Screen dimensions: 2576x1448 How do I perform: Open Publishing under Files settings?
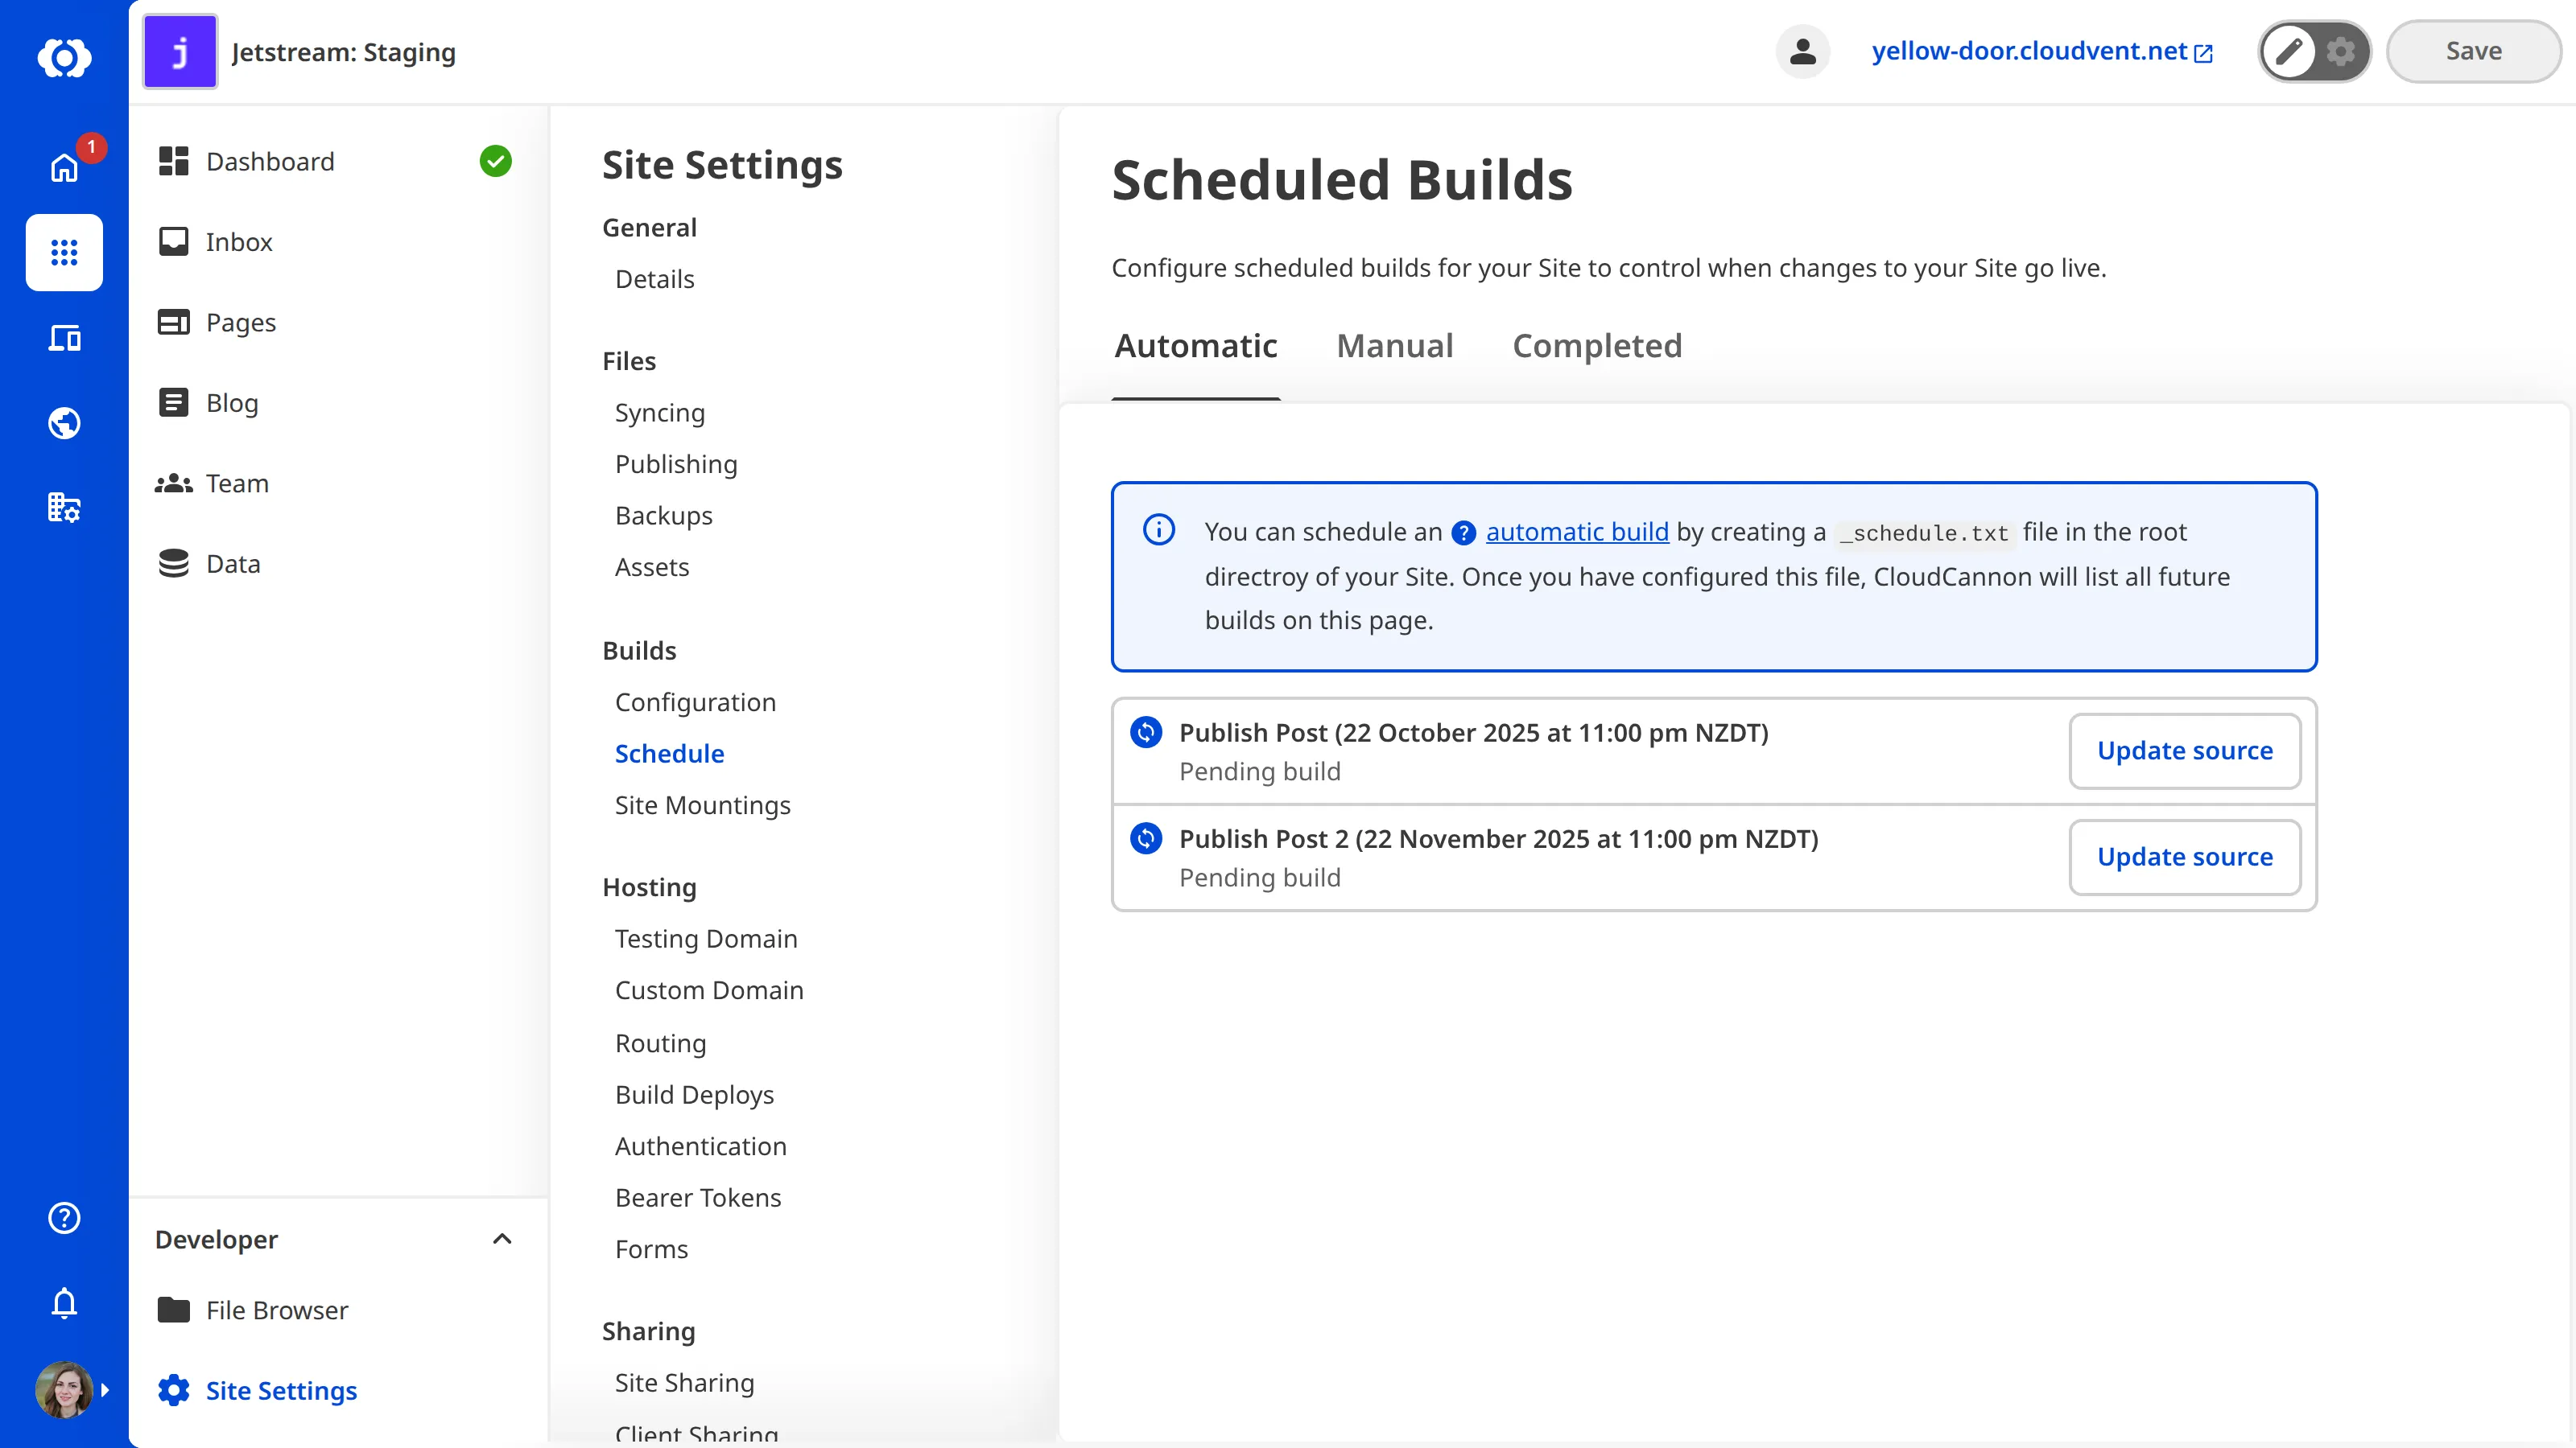click(676, 465)
